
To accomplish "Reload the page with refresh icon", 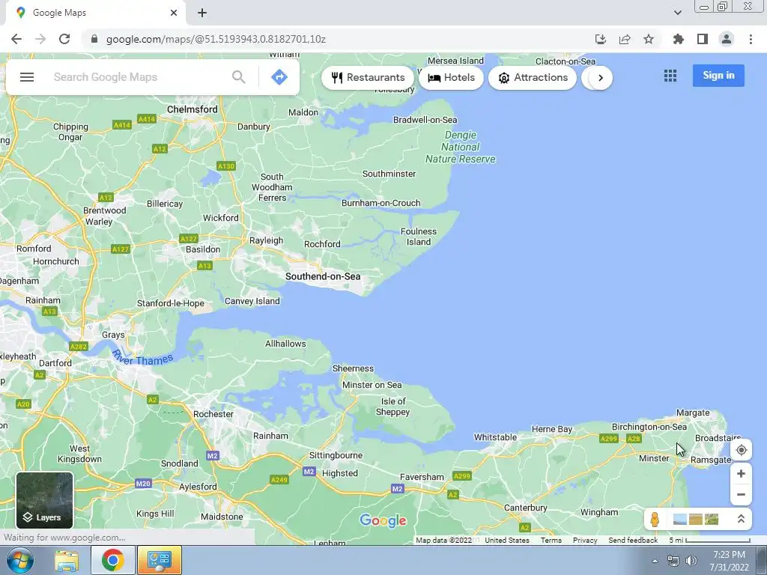I will pos(64,39).
